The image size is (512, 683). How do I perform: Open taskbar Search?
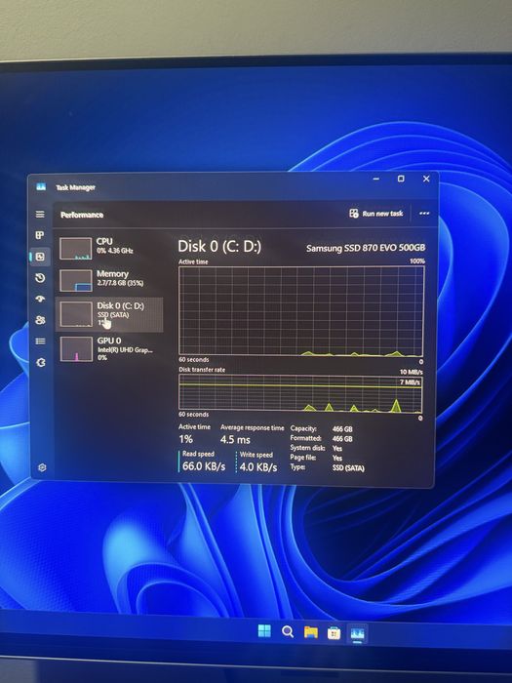pyautogui.click(x=288, y=631)
